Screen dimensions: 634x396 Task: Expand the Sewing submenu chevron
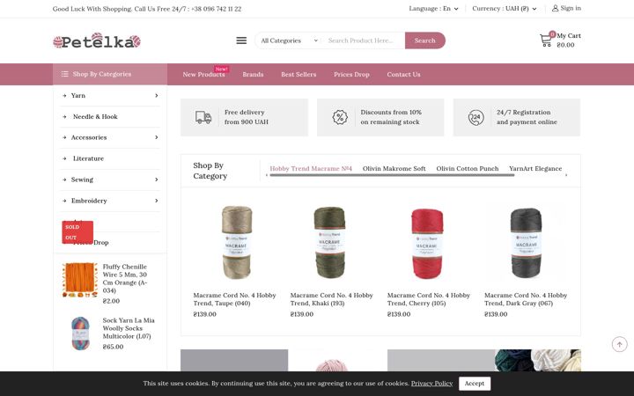tap(157, 180)
